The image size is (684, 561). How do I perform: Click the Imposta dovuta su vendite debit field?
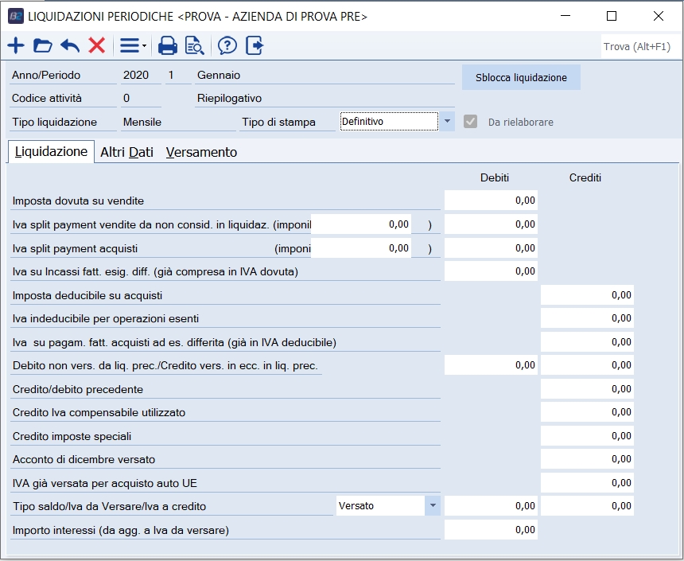[491, 201]
